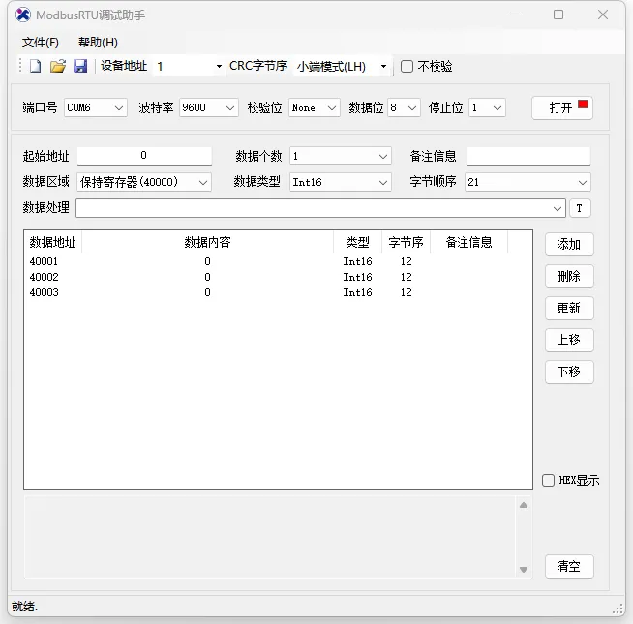
Task: Minimize the ModbusRTU window
Action: [x=515, y=15]
